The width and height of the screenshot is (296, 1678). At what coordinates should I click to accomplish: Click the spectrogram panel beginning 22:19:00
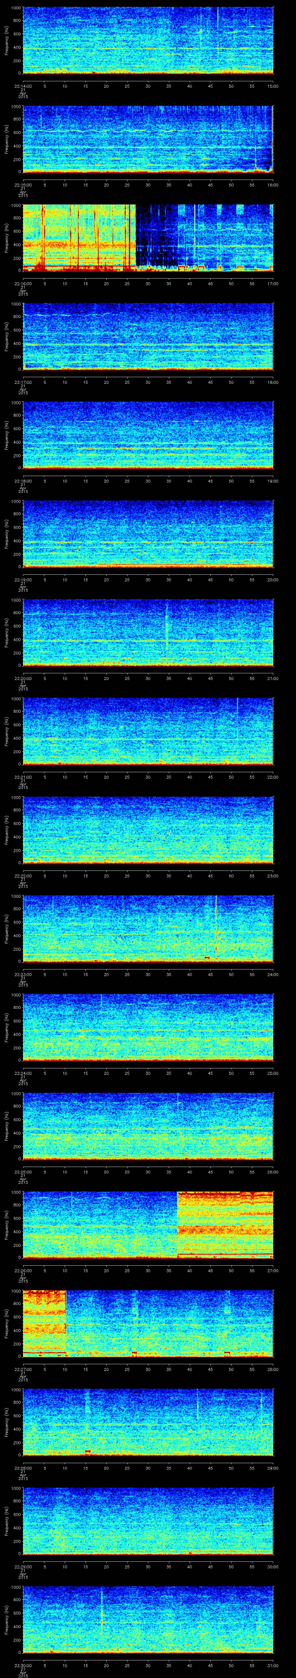point(148,534)
